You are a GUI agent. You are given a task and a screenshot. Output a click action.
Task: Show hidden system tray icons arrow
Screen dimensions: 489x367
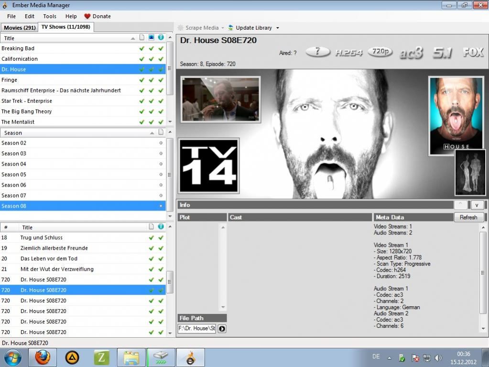pos(389,358)
